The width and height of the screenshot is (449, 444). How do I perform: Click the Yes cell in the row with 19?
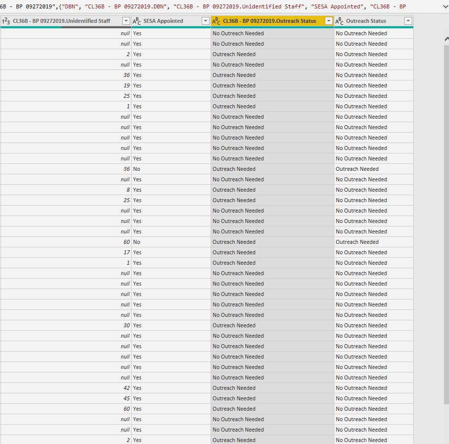[171, 85]
